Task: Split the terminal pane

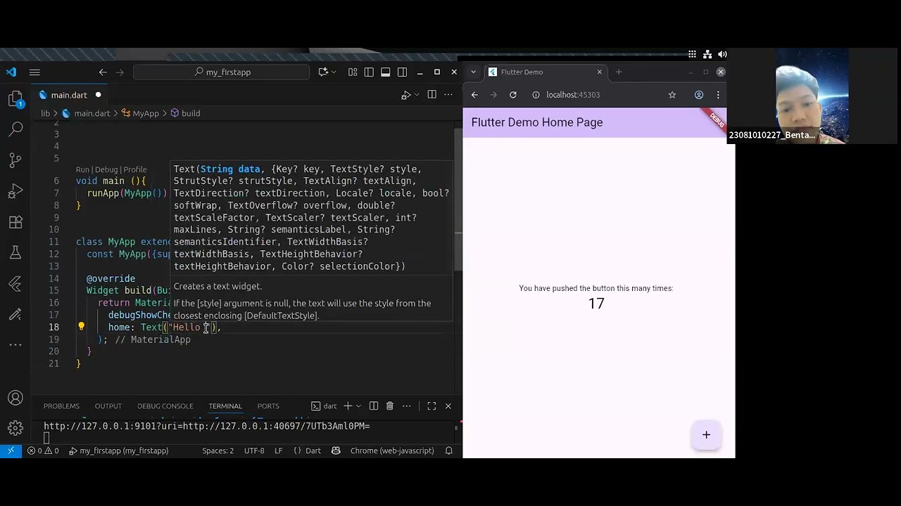Action: point(374,406)
